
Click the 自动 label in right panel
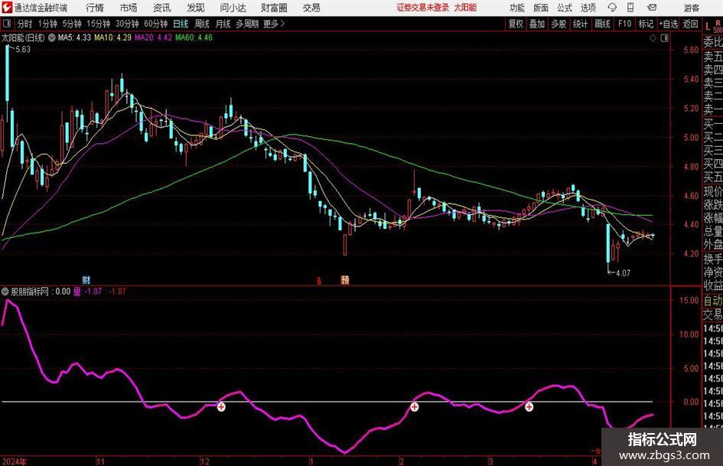712,301
